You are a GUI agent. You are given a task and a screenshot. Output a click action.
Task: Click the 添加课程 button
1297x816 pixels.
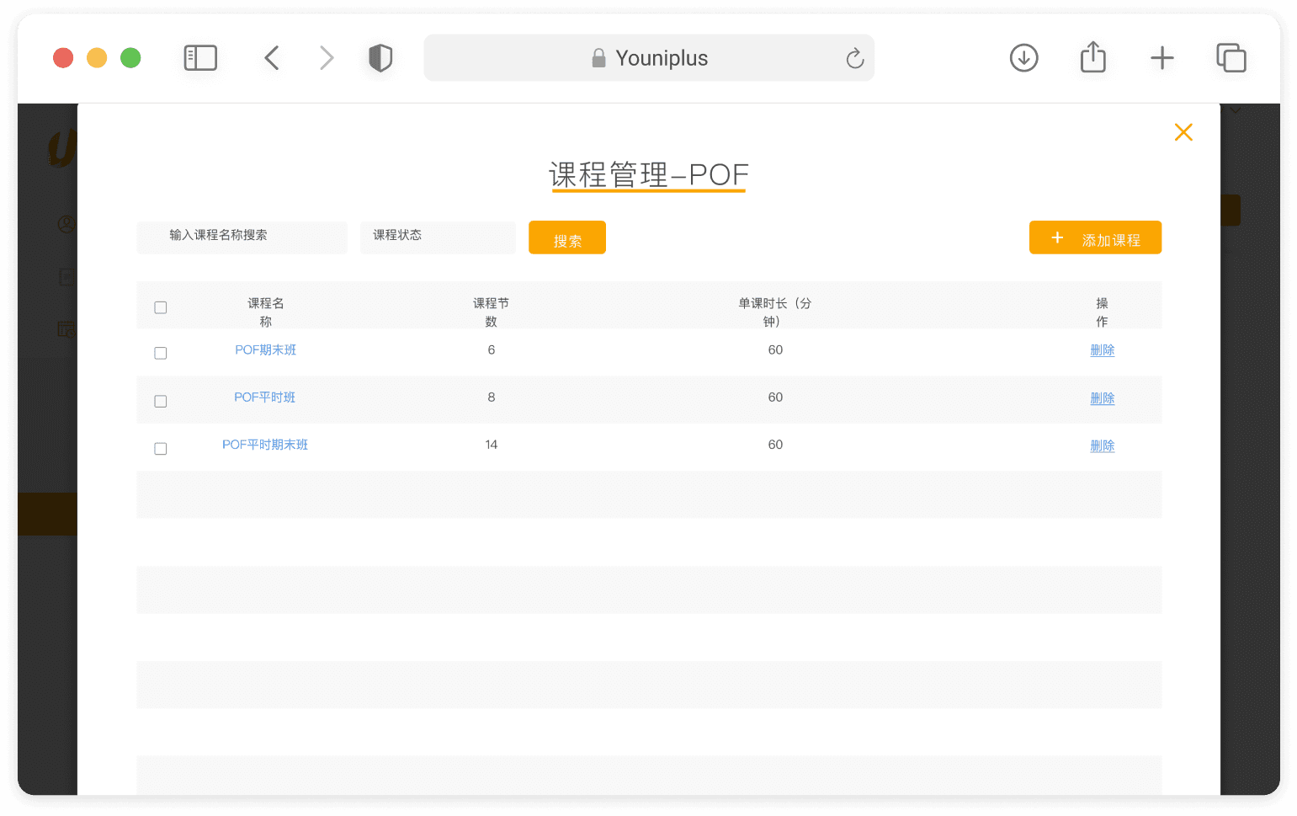[1095, 237]
